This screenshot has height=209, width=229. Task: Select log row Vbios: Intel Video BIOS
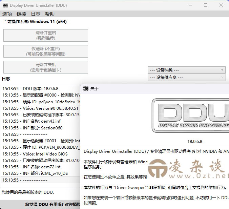click(x=40, y=154)
